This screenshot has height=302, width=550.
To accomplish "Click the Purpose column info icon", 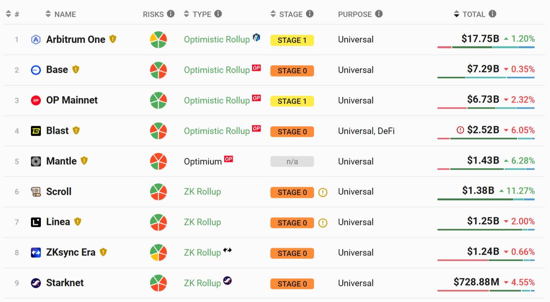I will 379,14.
